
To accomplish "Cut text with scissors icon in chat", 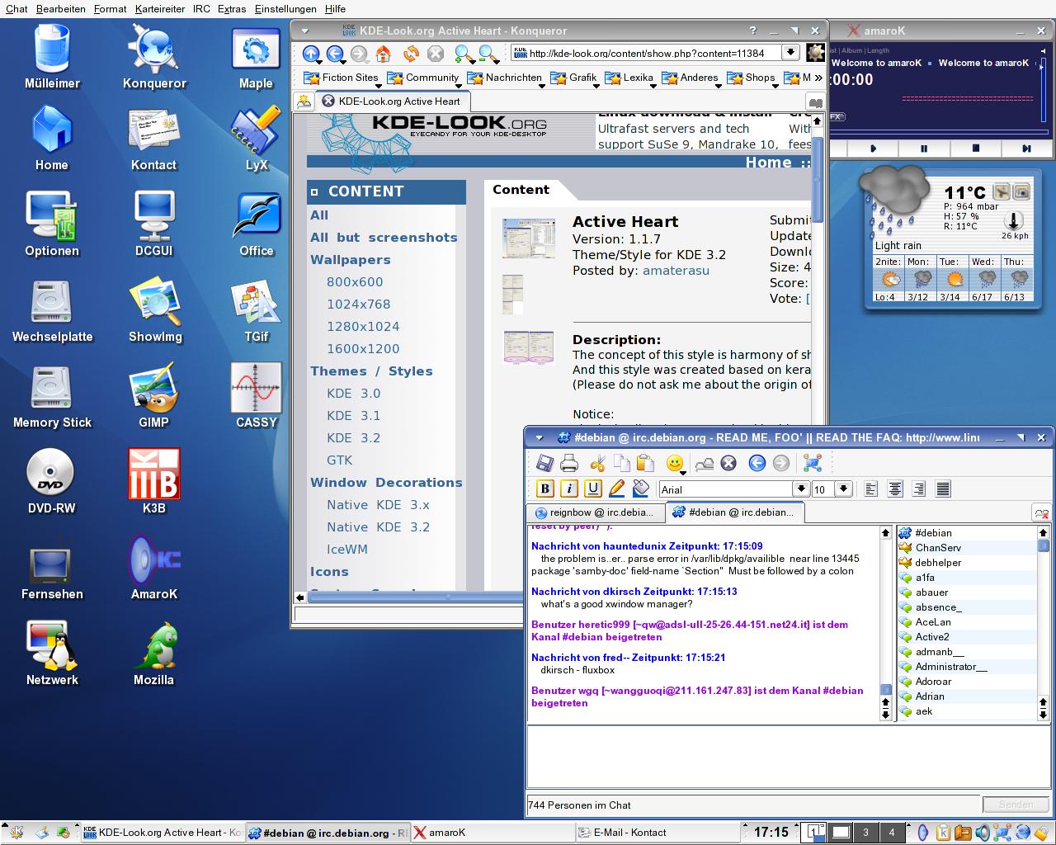I will [x=598, y=463].
